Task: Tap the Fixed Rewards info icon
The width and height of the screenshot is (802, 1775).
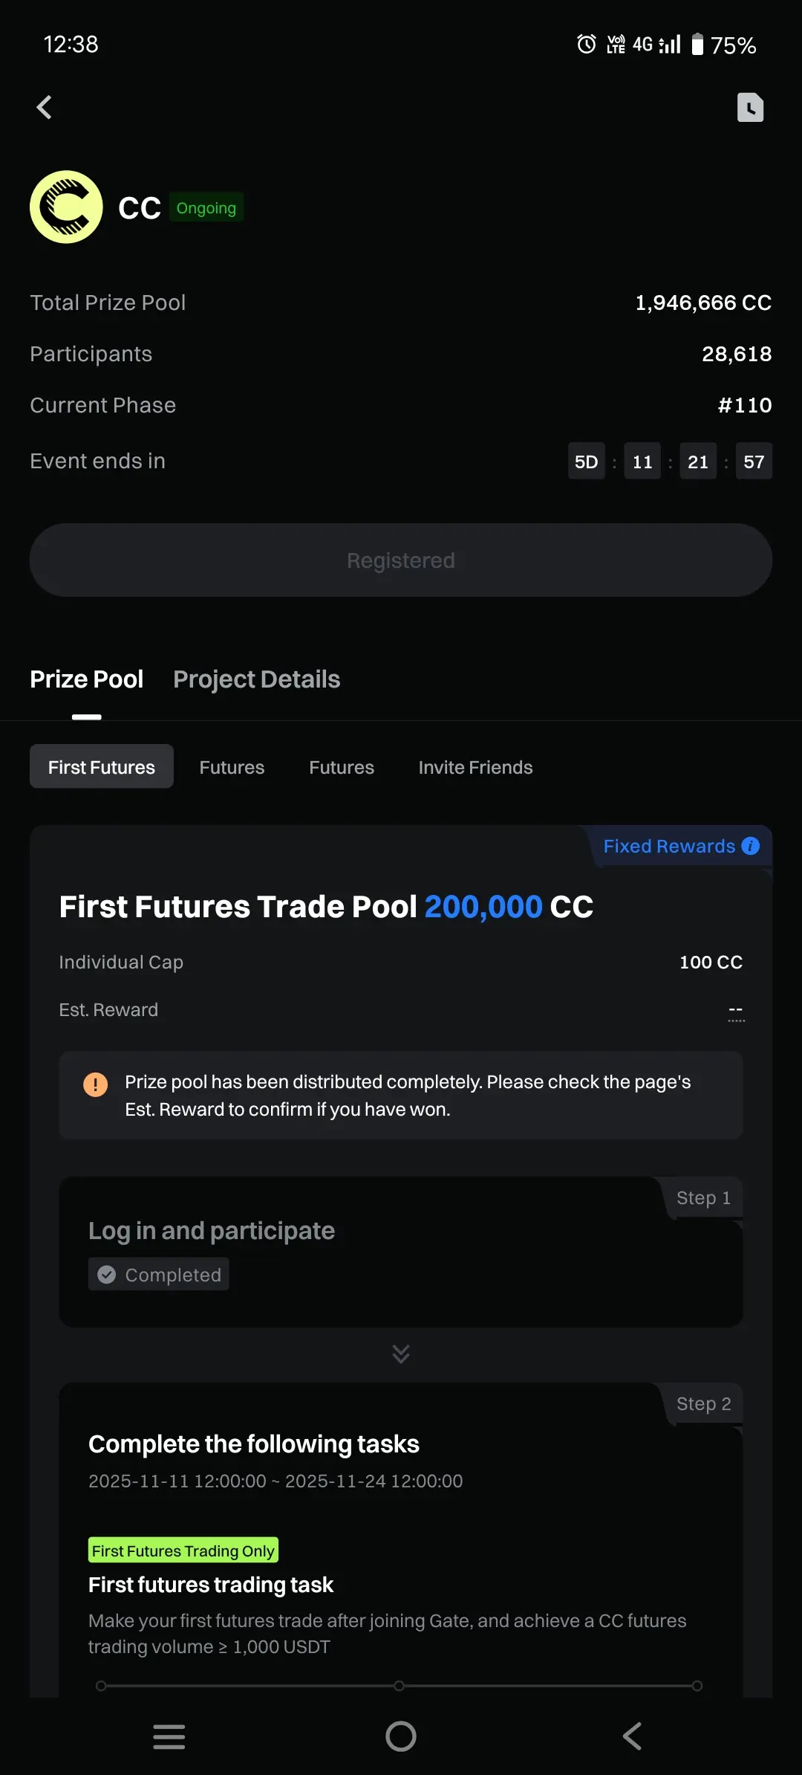Action: point(751,846)
